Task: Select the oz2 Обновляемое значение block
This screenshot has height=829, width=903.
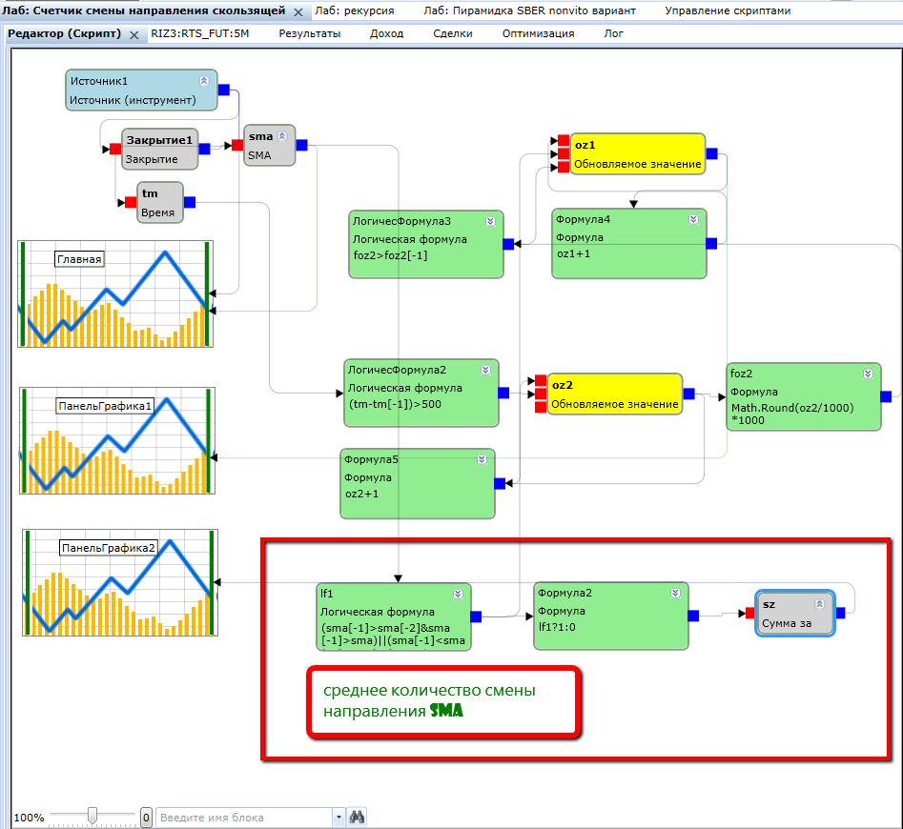Action: pos(614,394)
